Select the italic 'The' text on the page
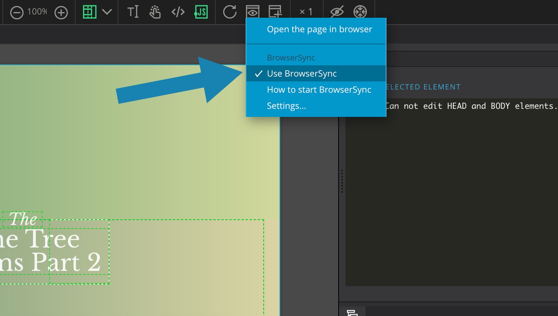 pyautogui.click(x=23, y=219)
